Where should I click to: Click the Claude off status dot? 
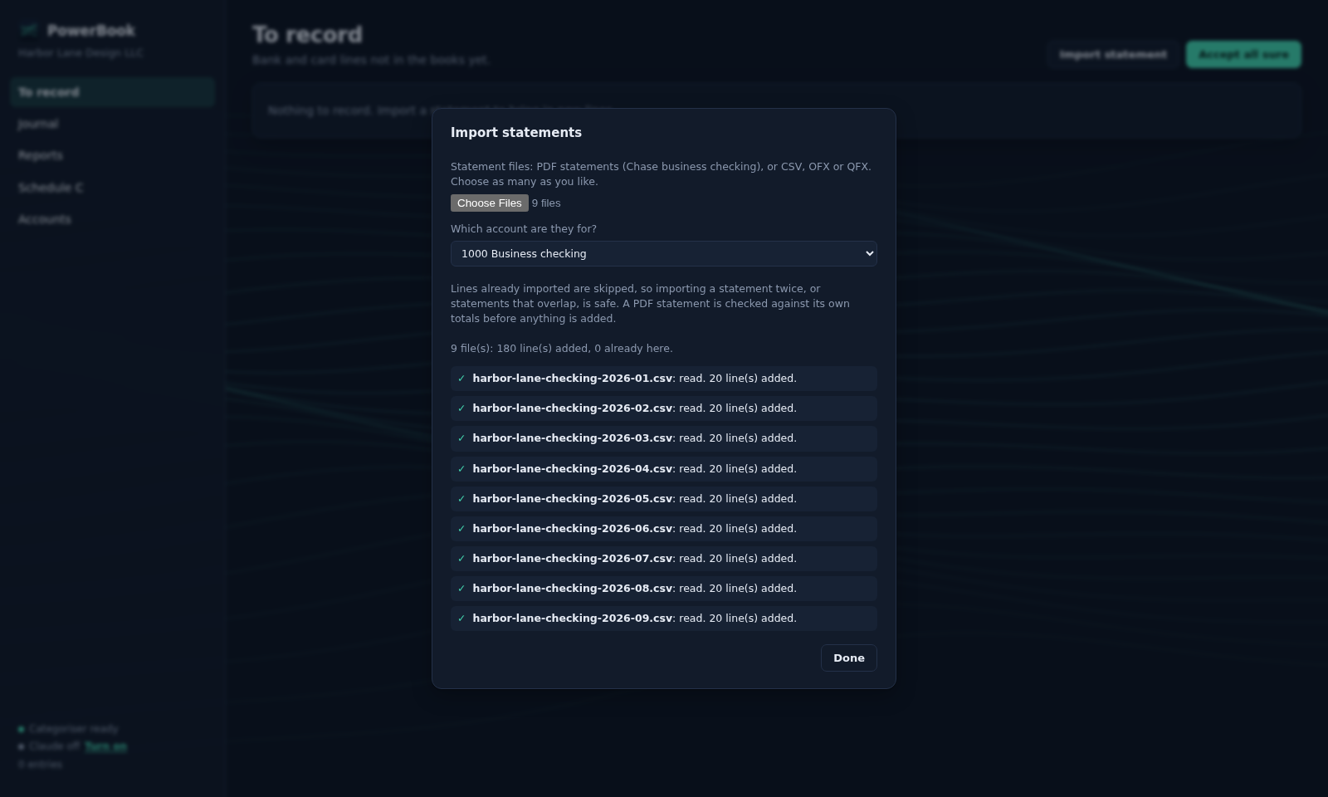[x=22, y=746]
